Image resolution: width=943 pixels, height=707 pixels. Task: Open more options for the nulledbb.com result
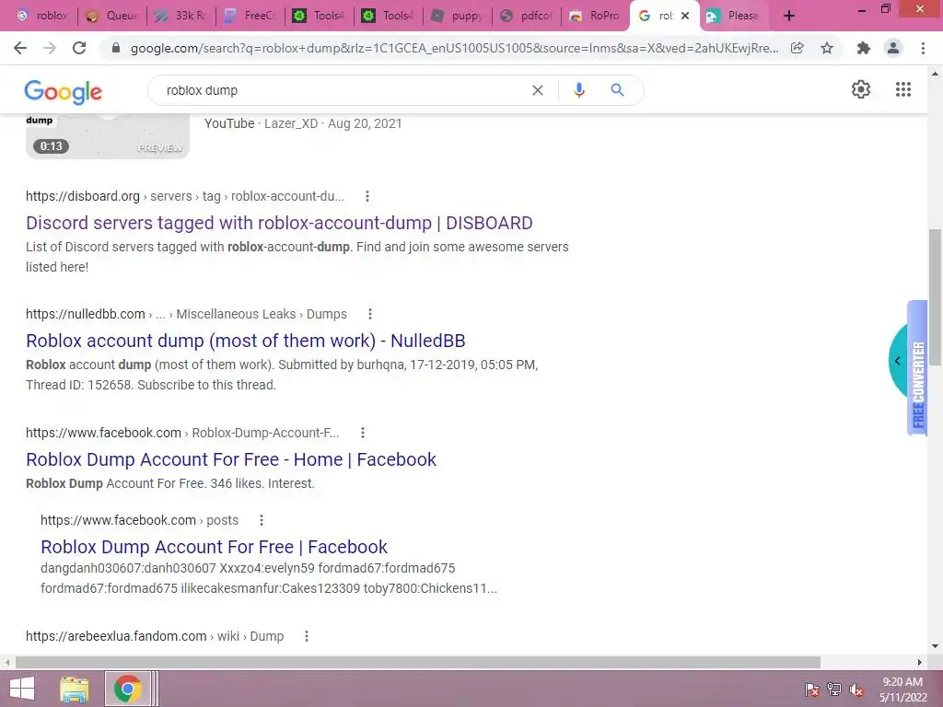coord(370,314)
